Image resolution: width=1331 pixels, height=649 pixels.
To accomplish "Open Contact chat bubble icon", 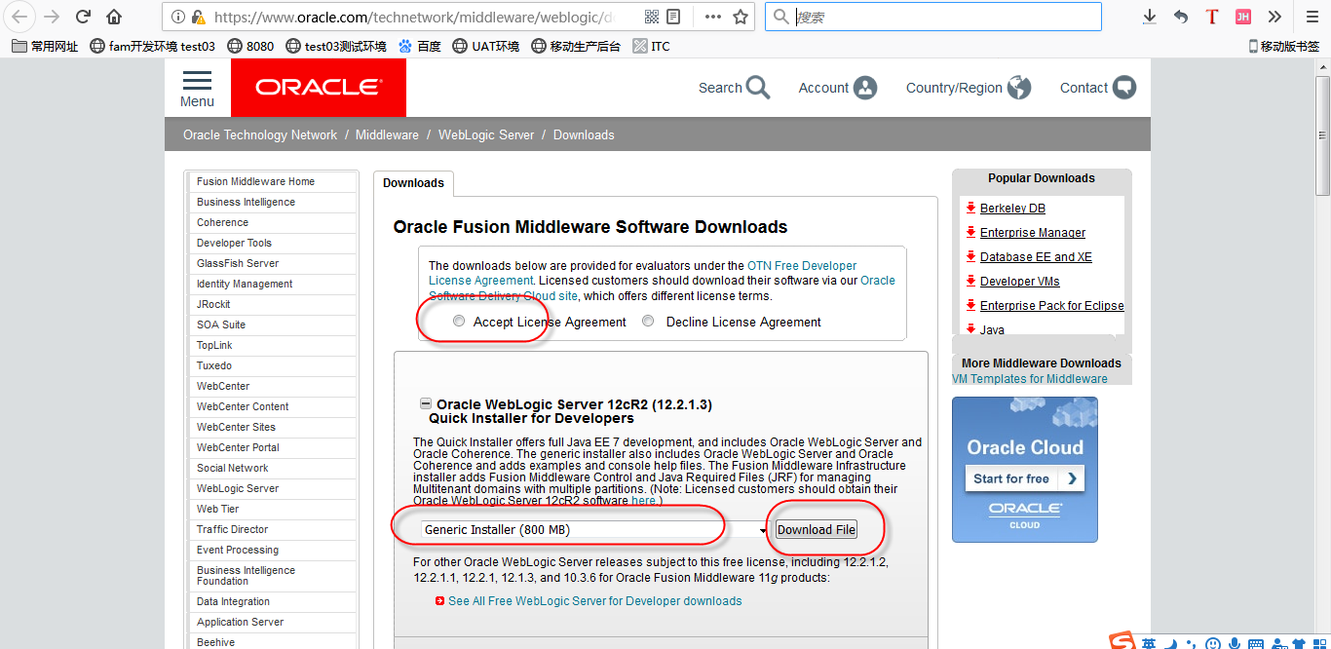I will 1124,88.
